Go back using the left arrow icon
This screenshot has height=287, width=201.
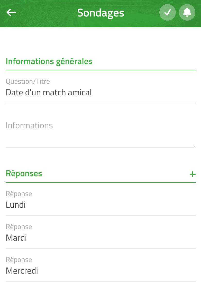click(11, 12)
